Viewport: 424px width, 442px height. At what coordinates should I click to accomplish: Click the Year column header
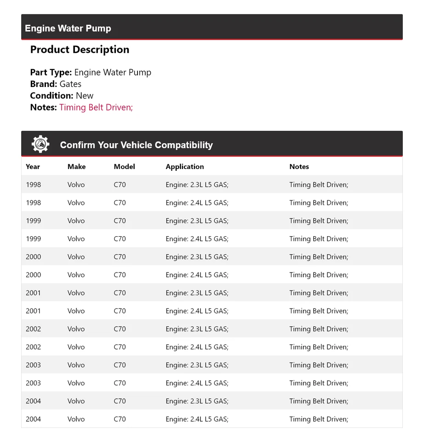click(33, 167)
